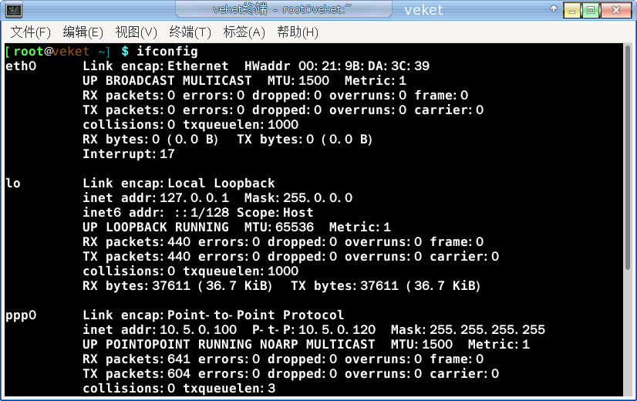Click the ppp0 interface name
The image size is (637, 401).
point(21,315)
